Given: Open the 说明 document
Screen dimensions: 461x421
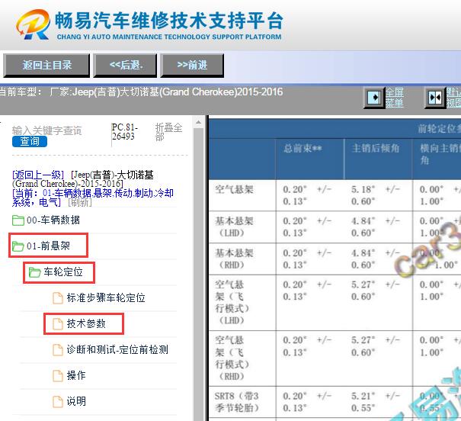Looking at the screenshot, I should (76, 401).
